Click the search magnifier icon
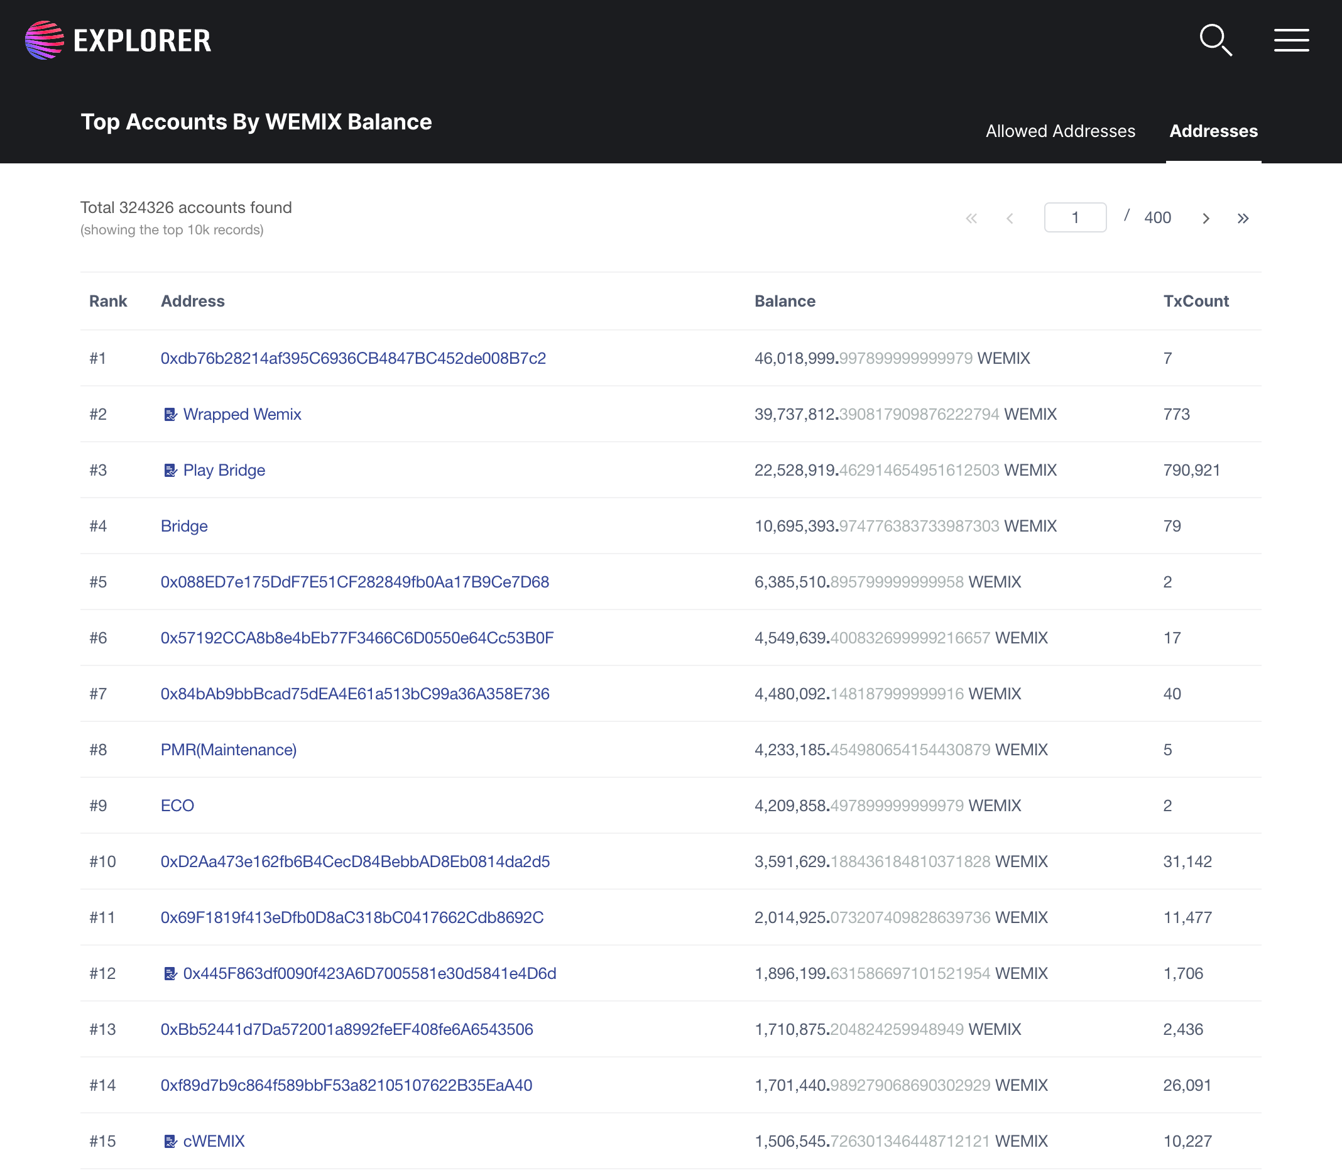The height and width of the screenshot is (1175, 1342). (1216, 40)
